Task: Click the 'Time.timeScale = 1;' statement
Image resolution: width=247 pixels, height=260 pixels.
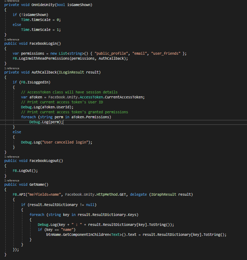Action: [x=41, y=30]
